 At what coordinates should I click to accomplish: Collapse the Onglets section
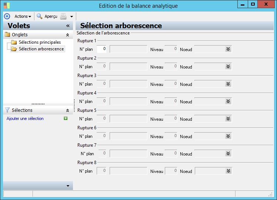(67, 35)
